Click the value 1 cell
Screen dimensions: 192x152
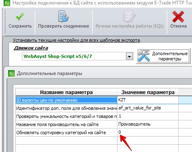(x=148, y=116)
